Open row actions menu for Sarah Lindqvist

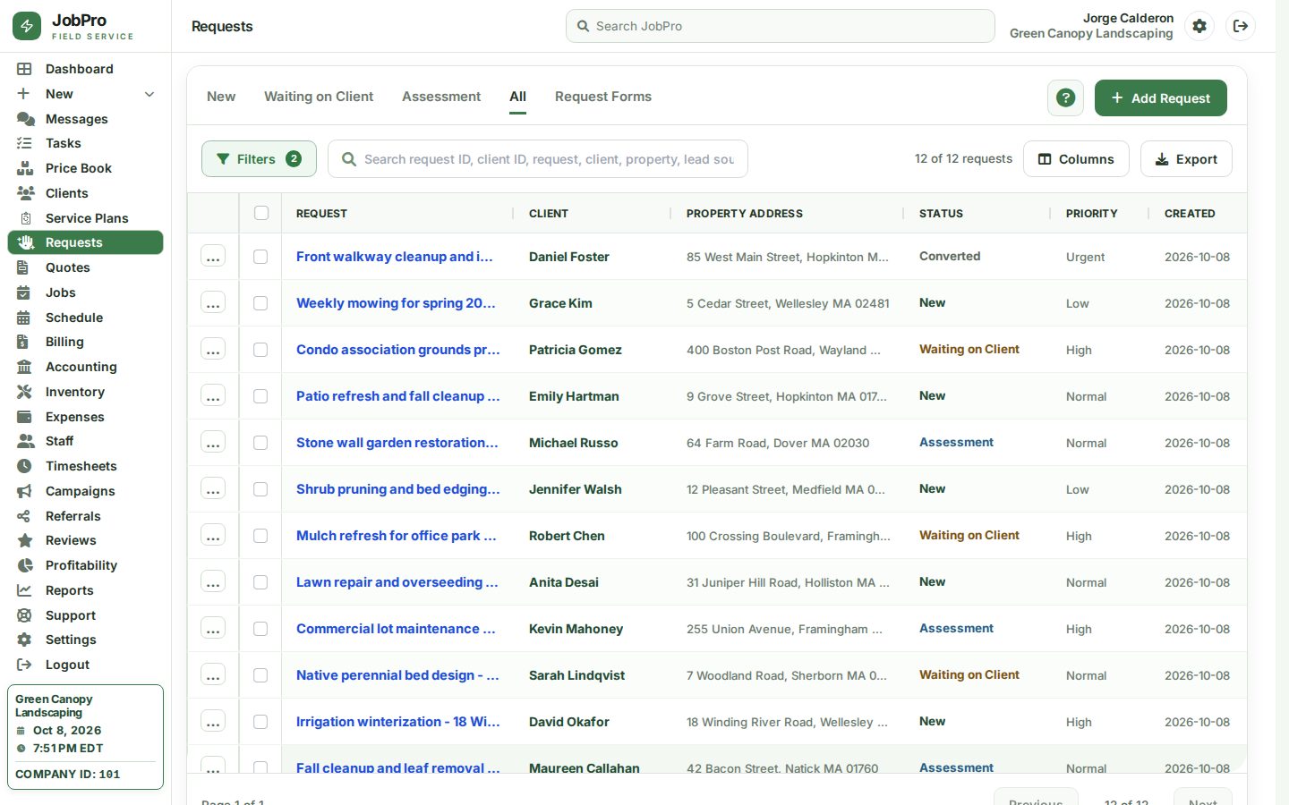point(213,675)
